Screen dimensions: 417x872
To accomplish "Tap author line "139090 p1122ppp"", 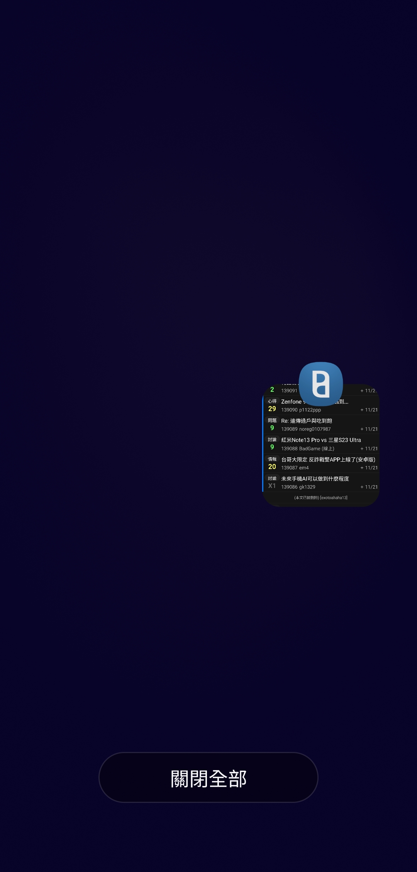I will pyautogui.click(x=301, y=410).
